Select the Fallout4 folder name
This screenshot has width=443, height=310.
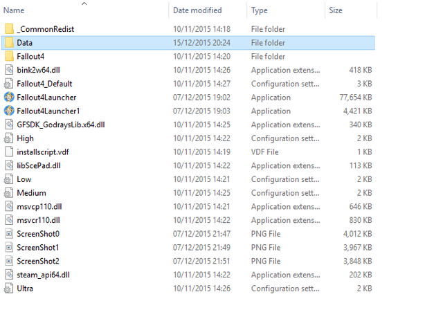click(30, 56)
